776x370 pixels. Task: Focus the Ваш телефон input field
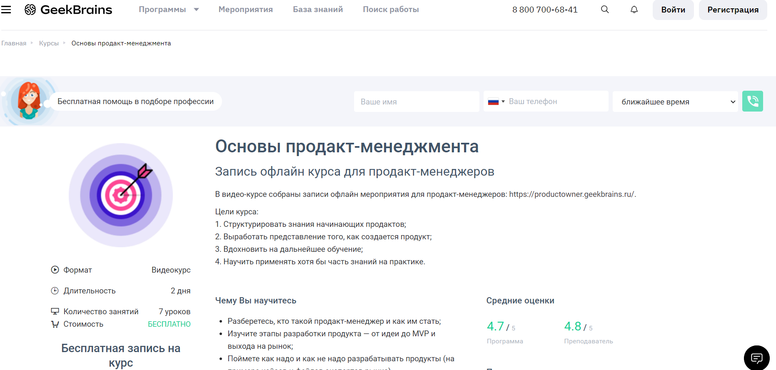[556, 102]
